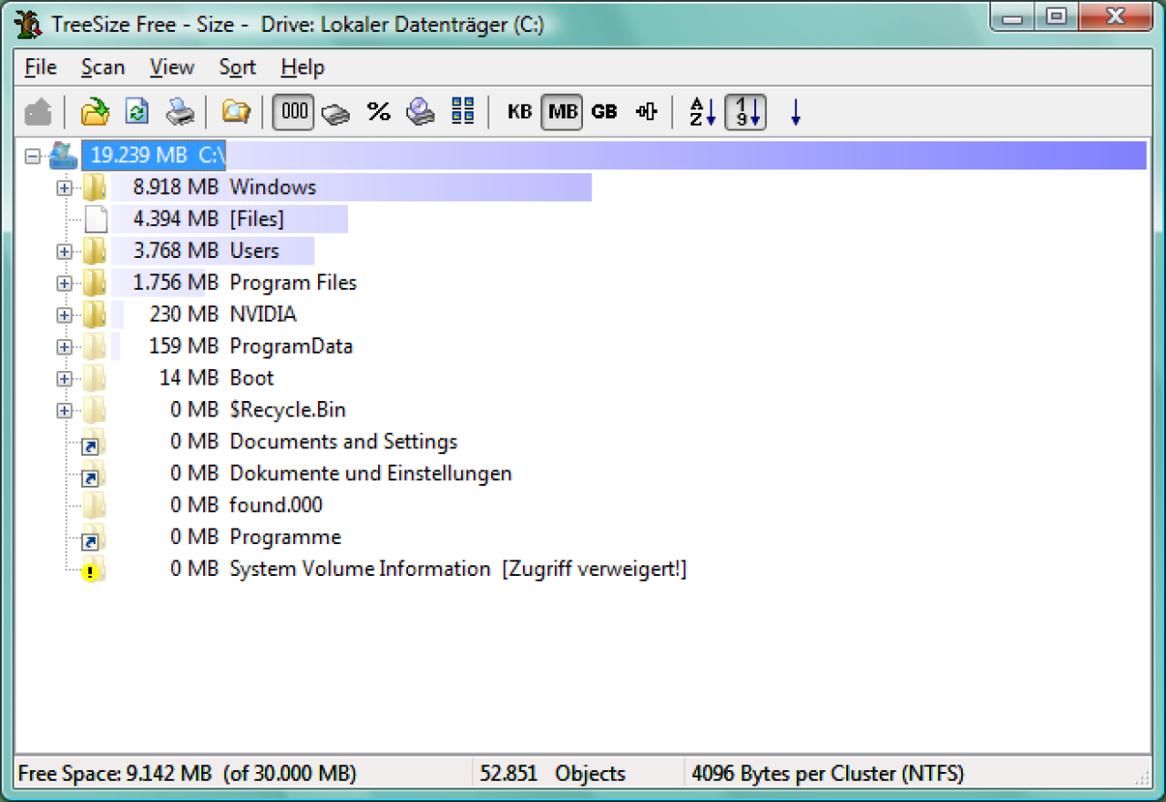Click the Free Space status bar entry

188,774
